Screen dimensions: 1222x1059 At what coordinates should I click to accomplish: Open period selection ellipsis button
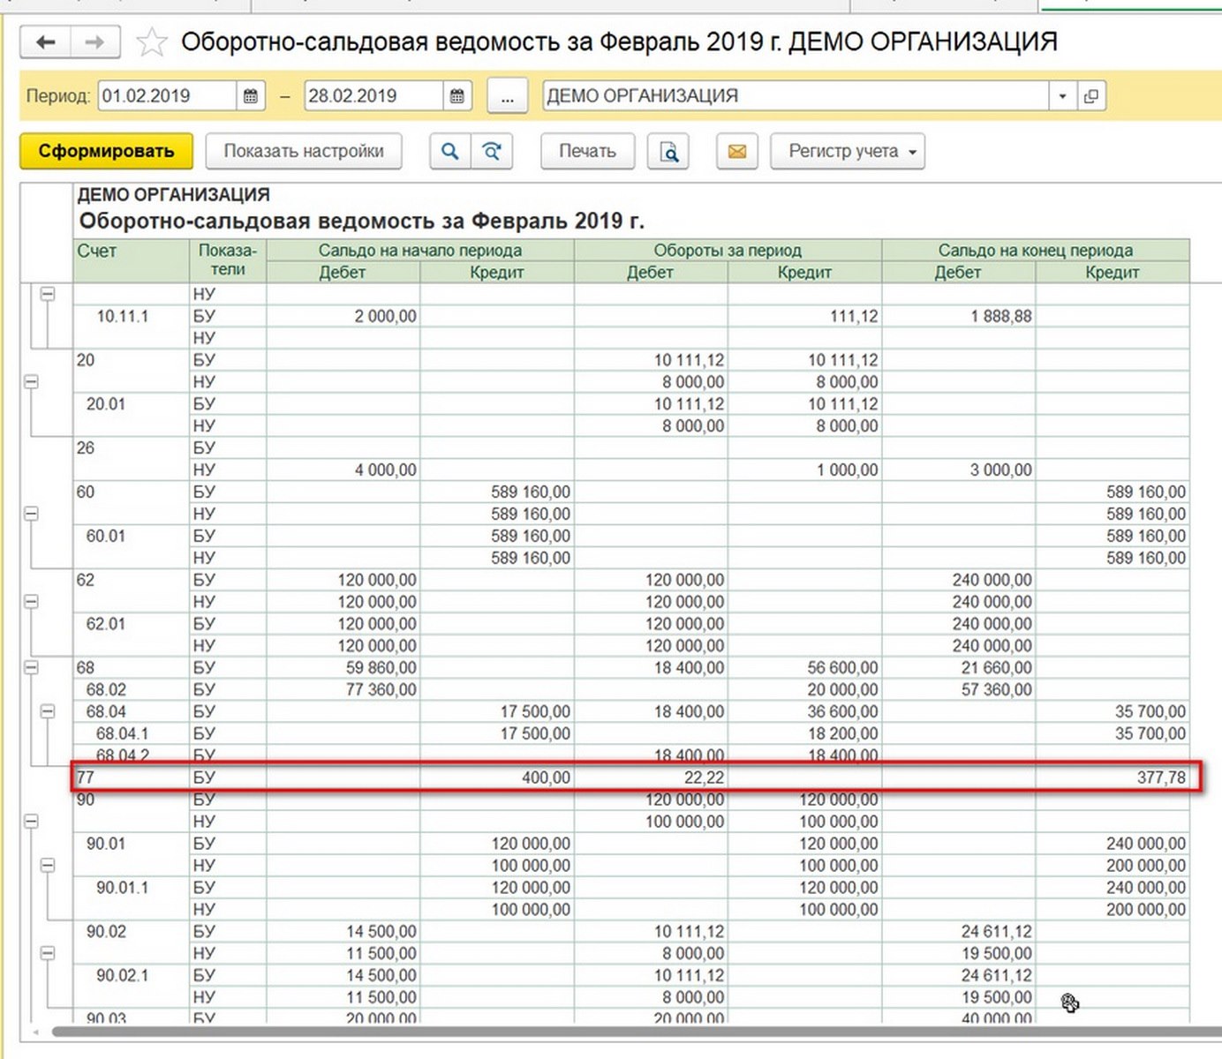507,96
